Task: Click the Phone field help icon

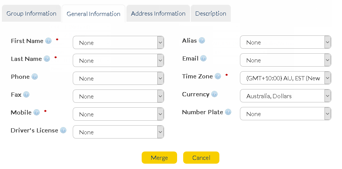Action: click(35, 77)
